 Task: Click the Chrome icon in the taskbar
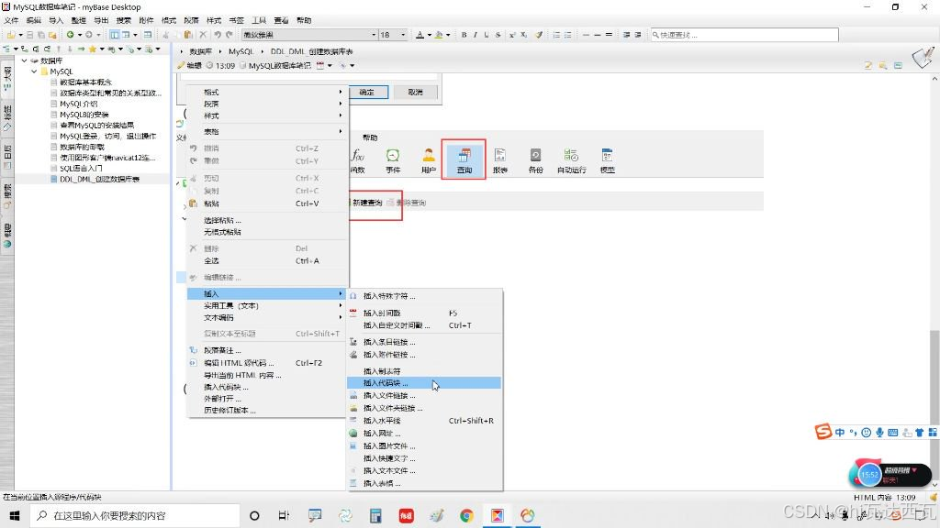point(466,515)
